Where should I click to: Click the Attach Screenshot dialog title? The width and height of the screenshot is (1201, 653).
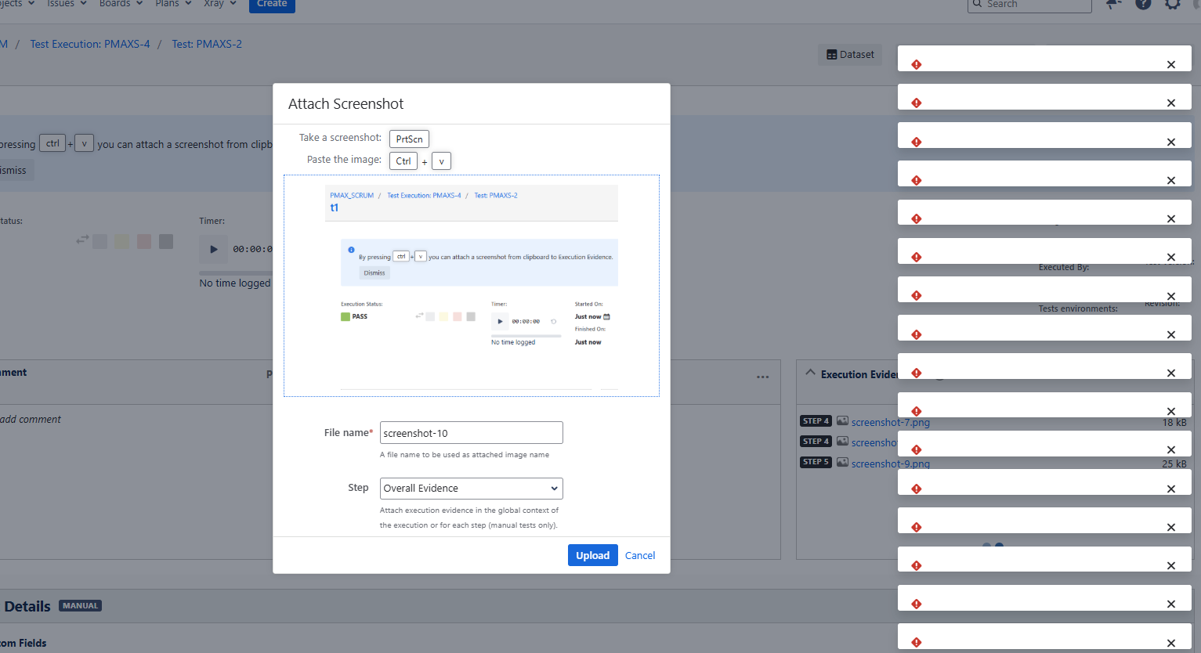346,104
